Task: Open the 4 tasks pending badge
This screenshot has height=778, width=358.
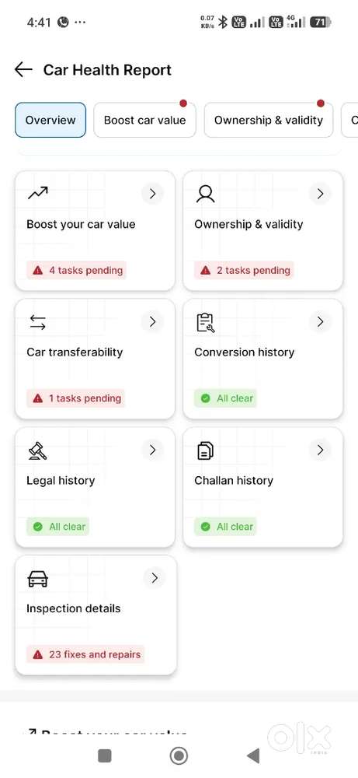Action: (77, 271)
